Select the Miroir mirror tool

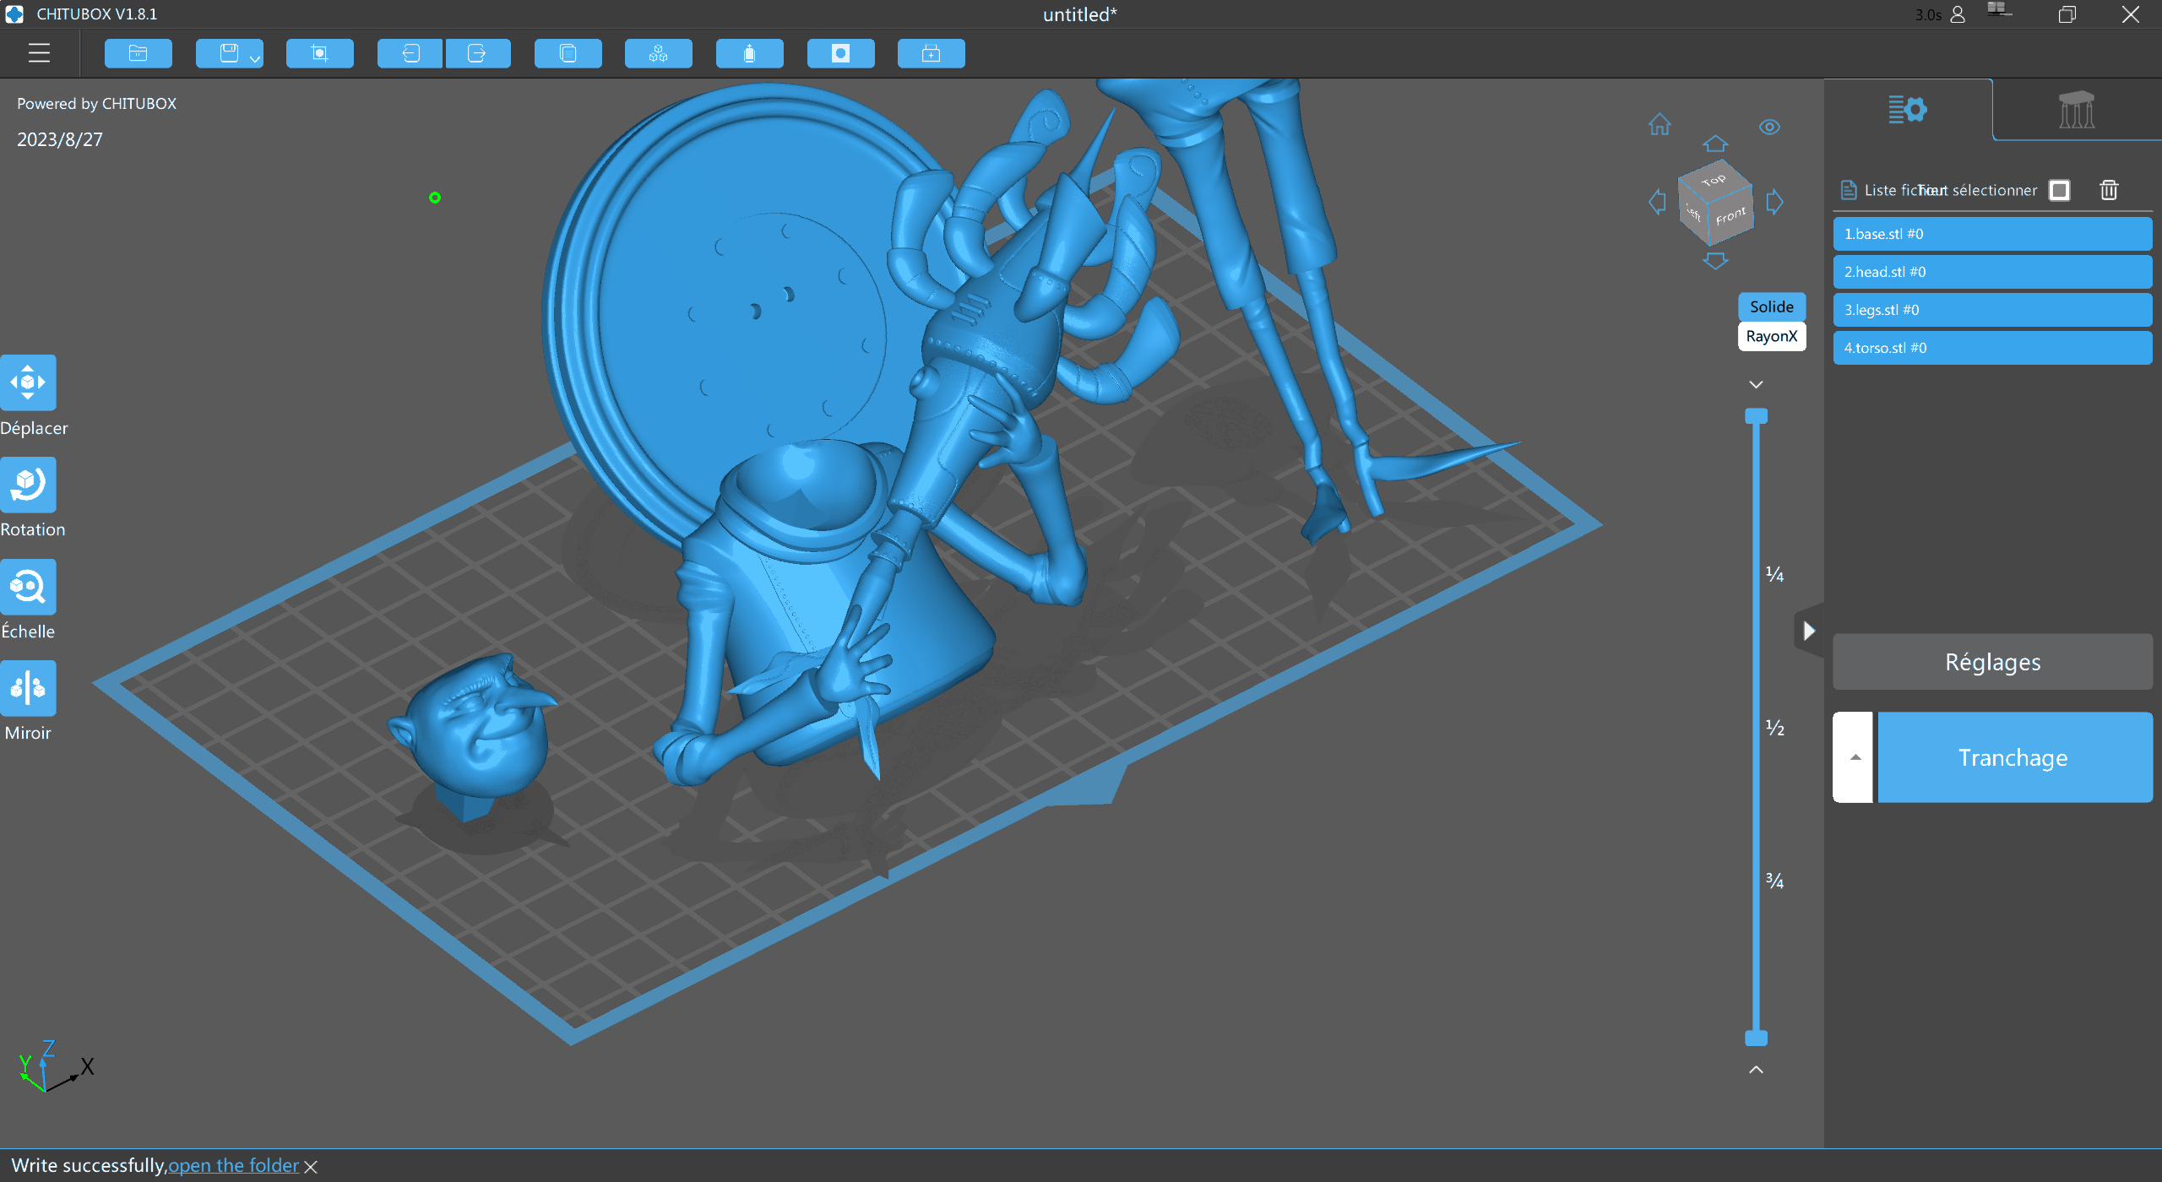point(28,688)
